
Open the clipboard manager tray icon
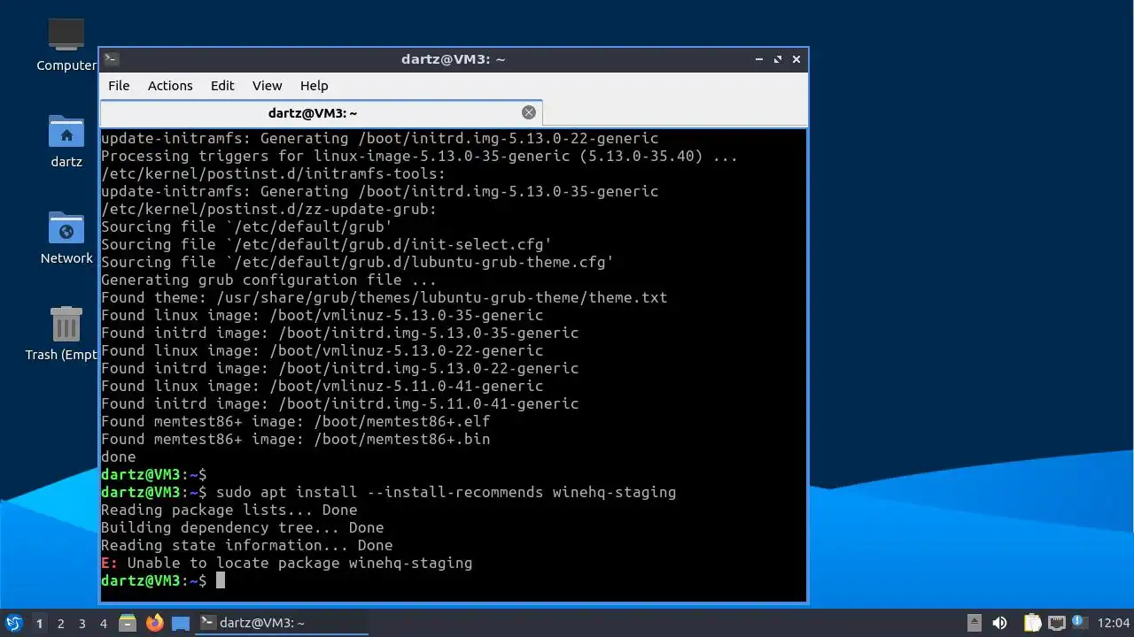click(1032, 623)
